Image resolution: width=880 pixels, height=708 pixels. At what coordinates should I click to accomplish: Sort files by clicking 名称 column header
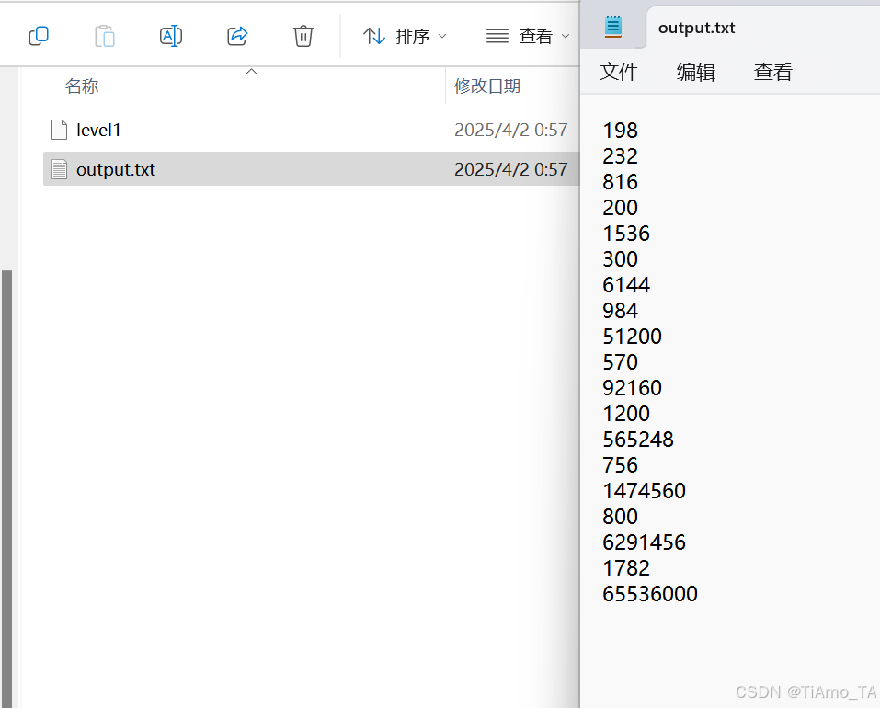coord(82,86)
